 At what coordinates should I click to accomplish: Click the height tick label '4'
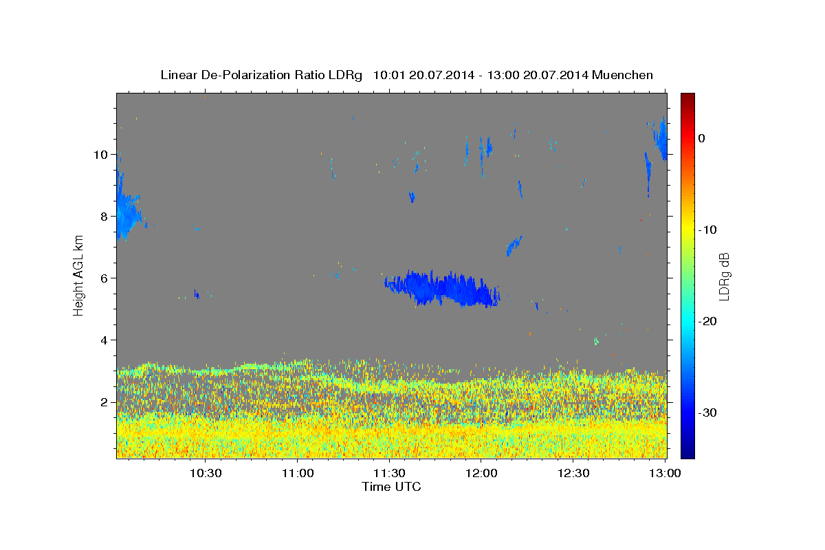tap(104, 340)
